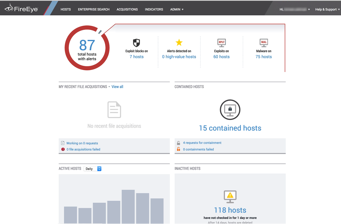Open the ADMIN dropdown menu
Image resolution: width=341 pixels, height=224 pixels.
pos(177,9)
